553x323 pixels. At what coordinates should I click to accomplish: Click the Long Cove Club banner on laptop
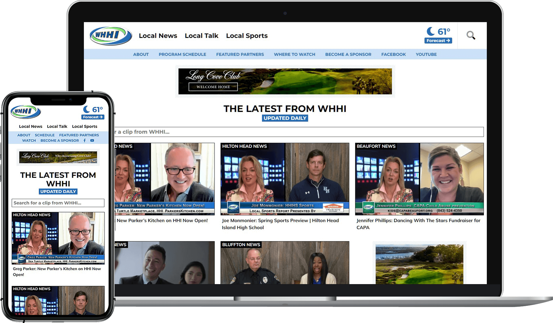click(x=285, y=81)
